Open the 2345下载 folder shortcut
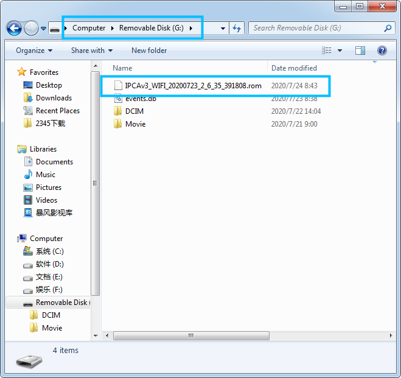Screen dimensions: 401x378 click(51, 124)
